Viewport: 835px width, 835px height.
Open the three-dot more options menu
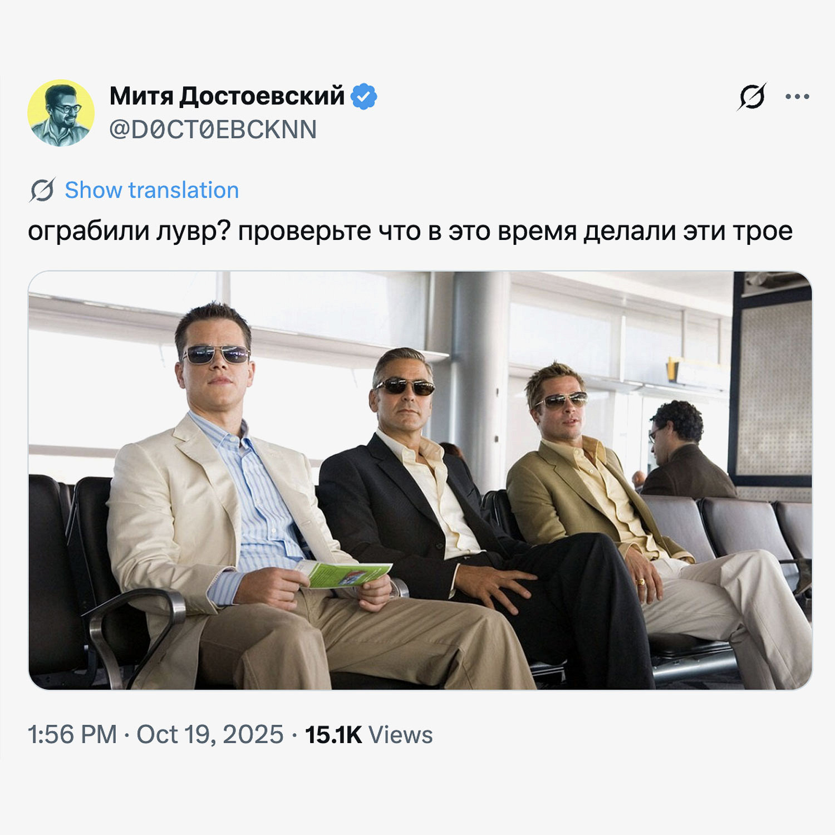(797, 97)
